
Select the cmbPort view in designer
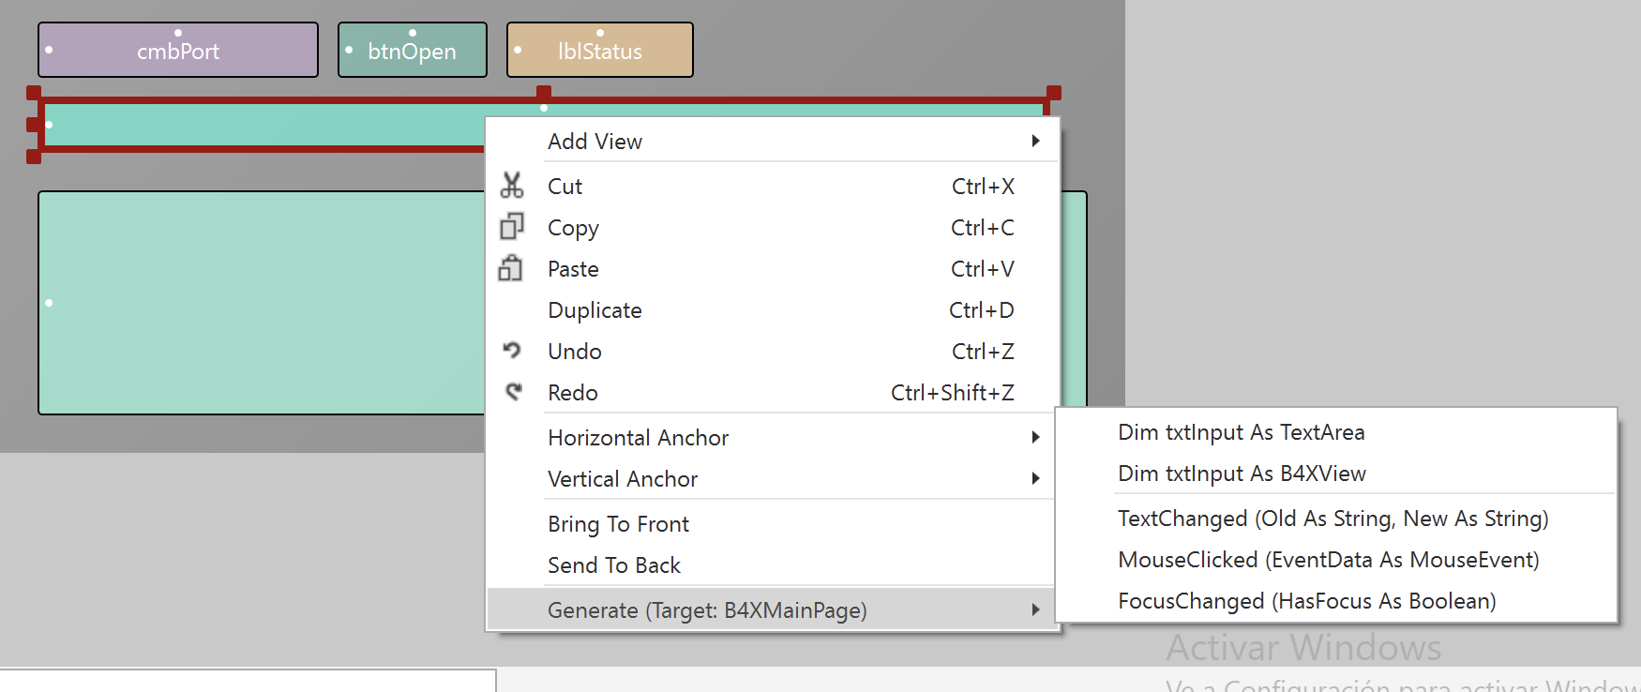click(x=178, y=51)
